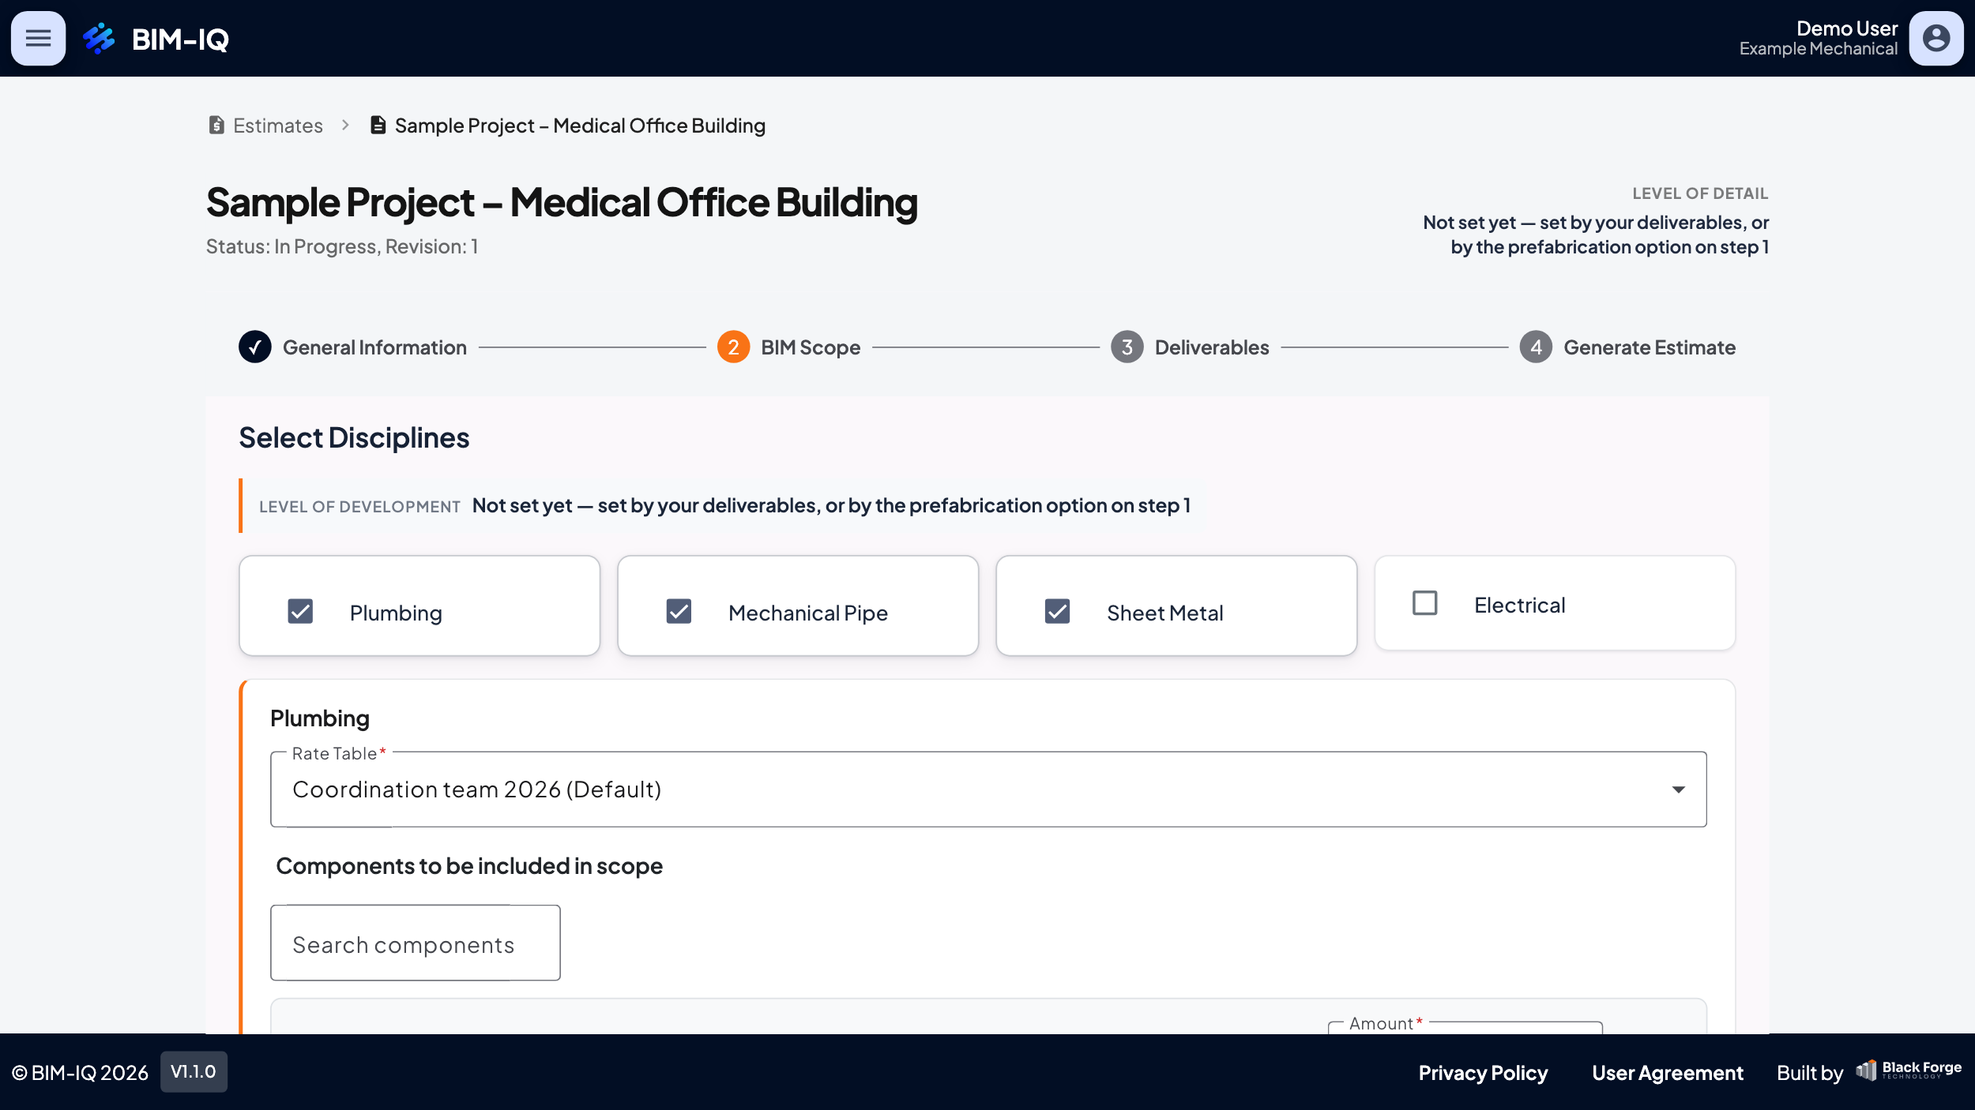Open the hamburger navigation menu

point(38,38)
